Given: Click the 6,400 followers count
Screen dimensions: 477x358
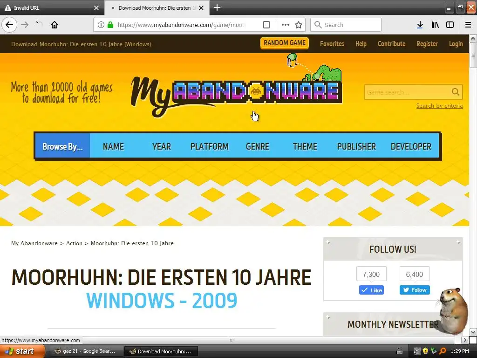Looking at the screenshot, I should click(415, 274).
